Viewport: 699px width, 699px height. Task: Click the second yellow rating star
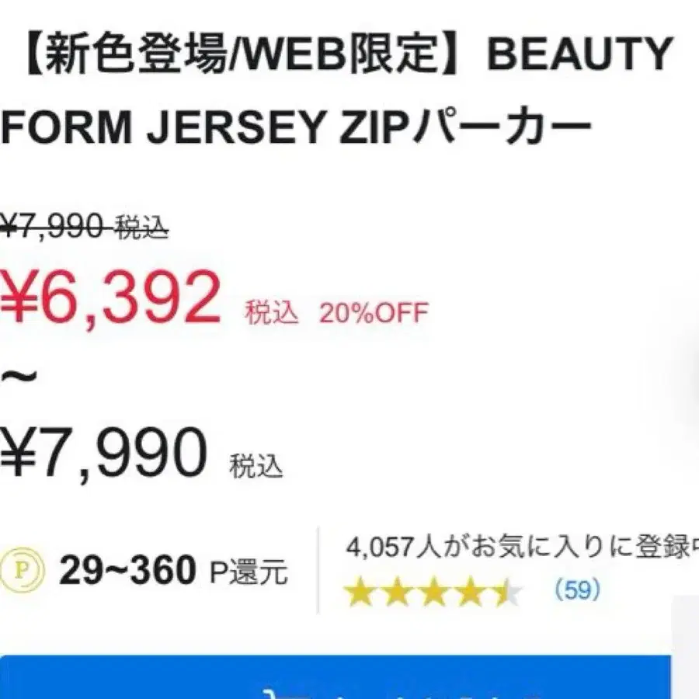click(x=395, y=593)
